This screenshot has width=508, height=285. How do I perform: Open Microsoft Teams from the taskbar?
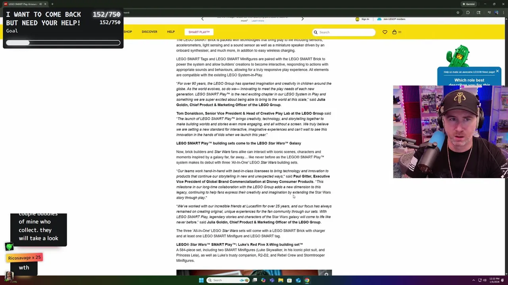pyautogui.click(x=272, y=280)
